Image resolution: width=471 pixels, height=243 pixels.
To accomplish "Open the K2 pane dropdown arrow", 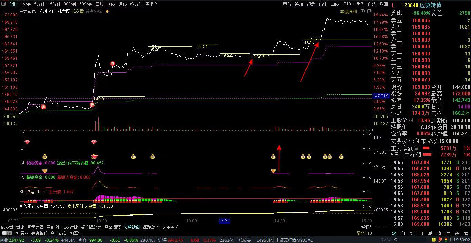I will click(364, 134).
